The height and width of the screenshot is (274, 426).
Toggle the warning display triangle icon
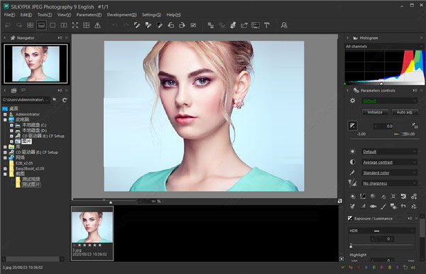pyautogui.click(x=97, y=26)
